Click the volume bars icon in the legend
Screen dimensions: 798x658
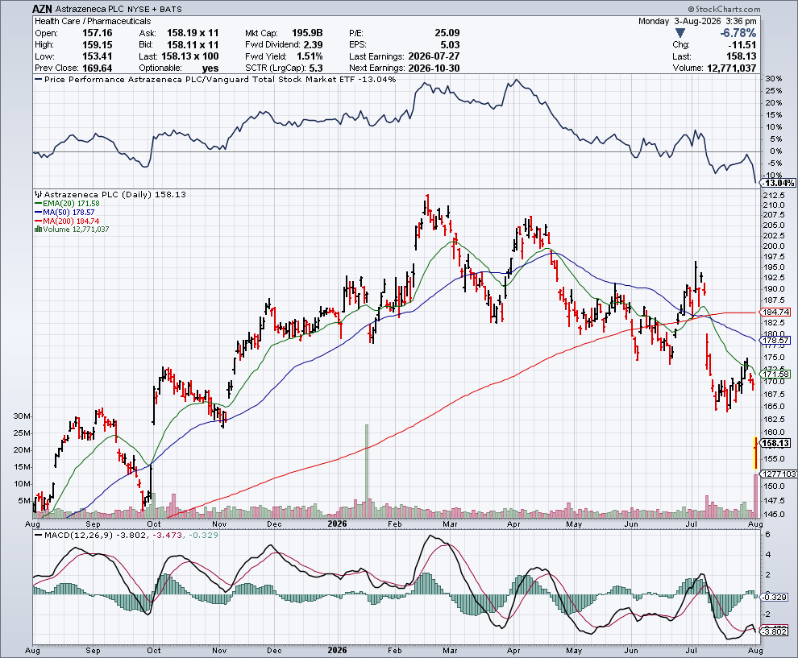pos(38,230)
